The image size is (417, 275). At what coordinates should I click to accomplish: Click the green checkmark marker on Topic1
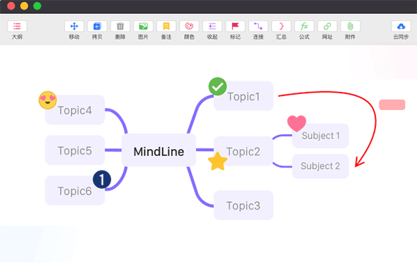pos(218,86)
